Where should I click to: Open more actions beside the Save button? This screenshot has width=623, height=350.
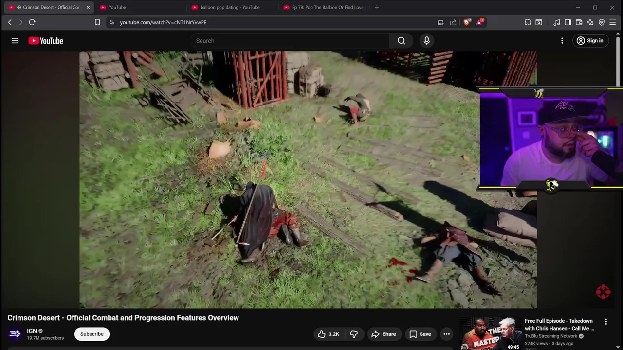pyautogui.click(x=446, y=334)
